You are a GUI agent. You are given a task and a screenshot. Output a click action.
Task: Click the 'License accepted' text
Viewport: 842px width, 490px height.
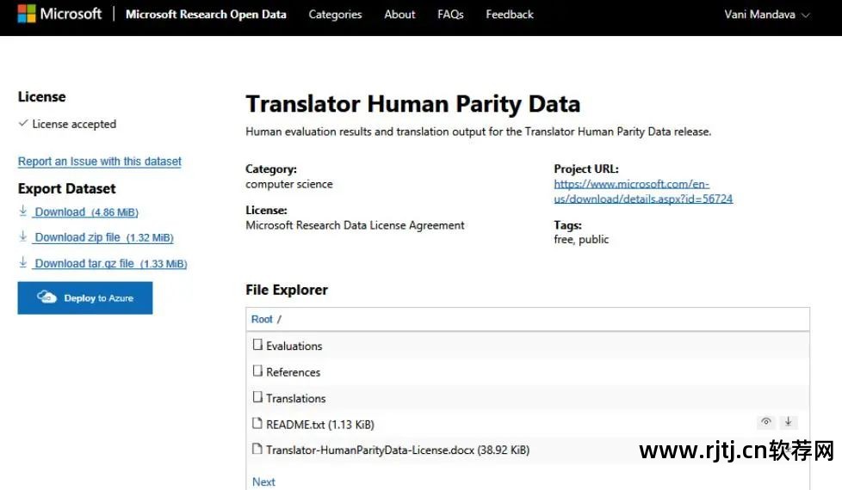(x=74, y=125)
